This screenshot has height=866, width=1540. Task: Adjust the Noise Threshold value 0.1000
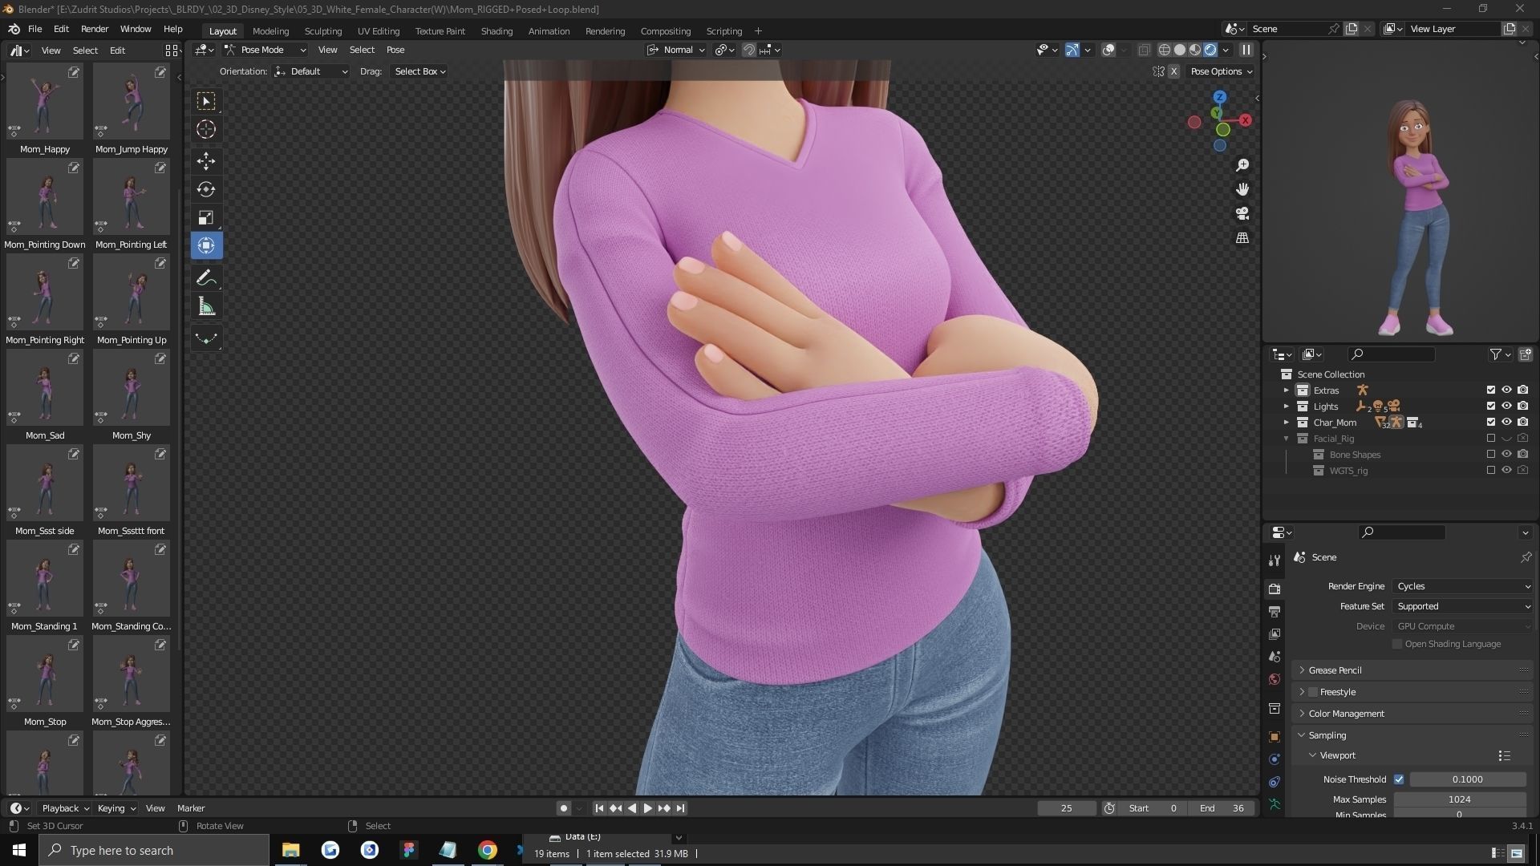pyautogui.click(x=1467, y=779)
